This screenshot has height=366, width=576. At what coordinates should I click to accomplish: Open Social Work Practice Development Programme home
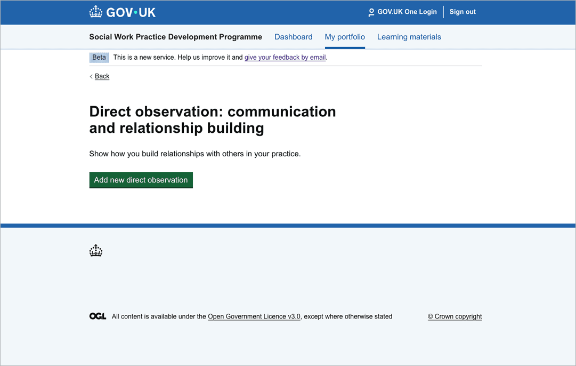(175, 37)
